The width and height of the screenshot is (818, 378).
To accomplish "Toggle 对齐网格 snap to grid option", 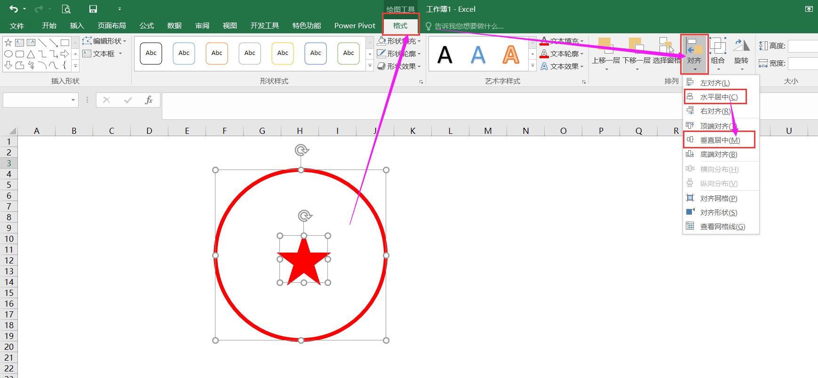I will pos(721,198).
